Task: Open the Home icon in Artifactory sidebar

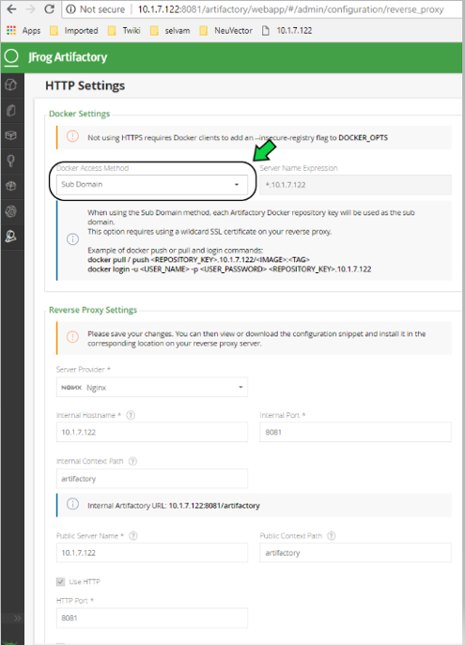Action: pos(11,84)
